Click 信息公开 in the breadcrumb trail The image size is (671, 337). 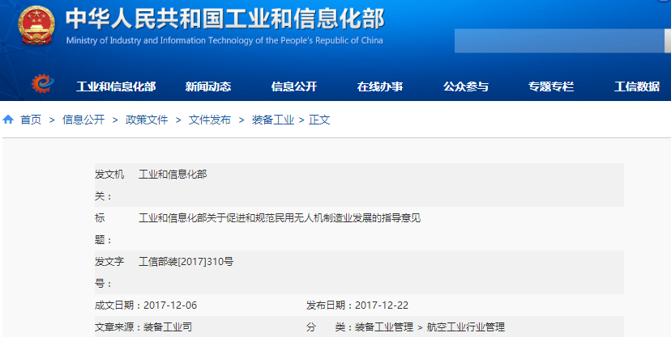coord(83,120)
